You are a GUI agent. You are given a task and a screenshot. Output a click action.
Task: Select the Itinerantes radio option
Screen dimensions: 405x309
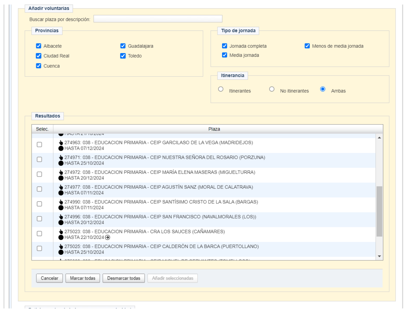(221, 89)
